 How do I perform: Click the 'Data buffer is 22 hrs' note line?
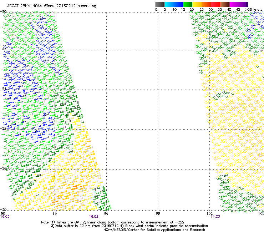(x=129, y=226)
